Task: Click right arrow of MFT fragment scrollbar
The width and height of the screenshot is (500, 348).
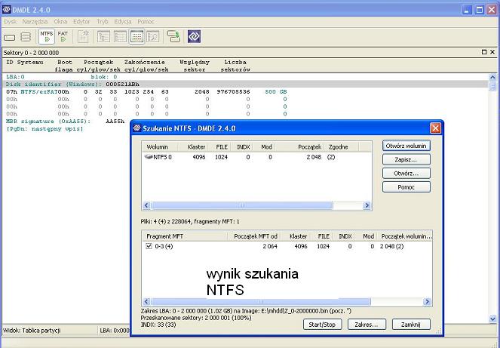Action: tap(427, 301)
